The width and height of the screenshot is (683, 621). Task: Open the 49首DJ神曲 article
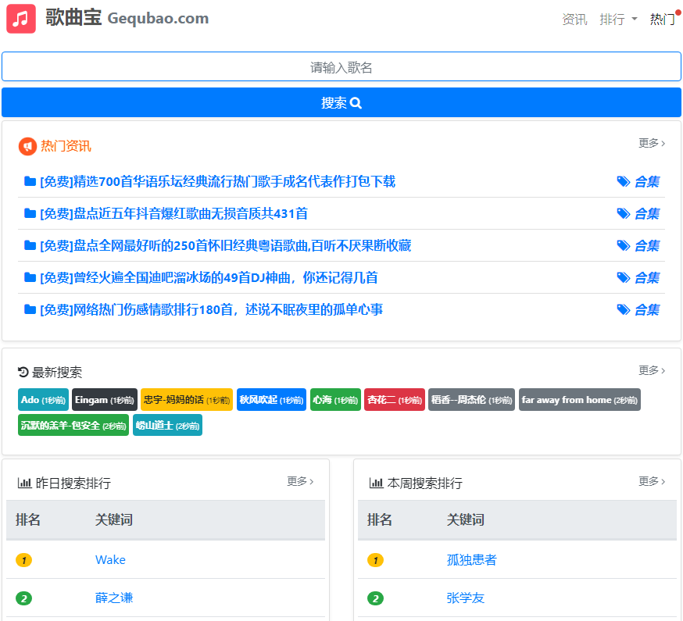209,278
